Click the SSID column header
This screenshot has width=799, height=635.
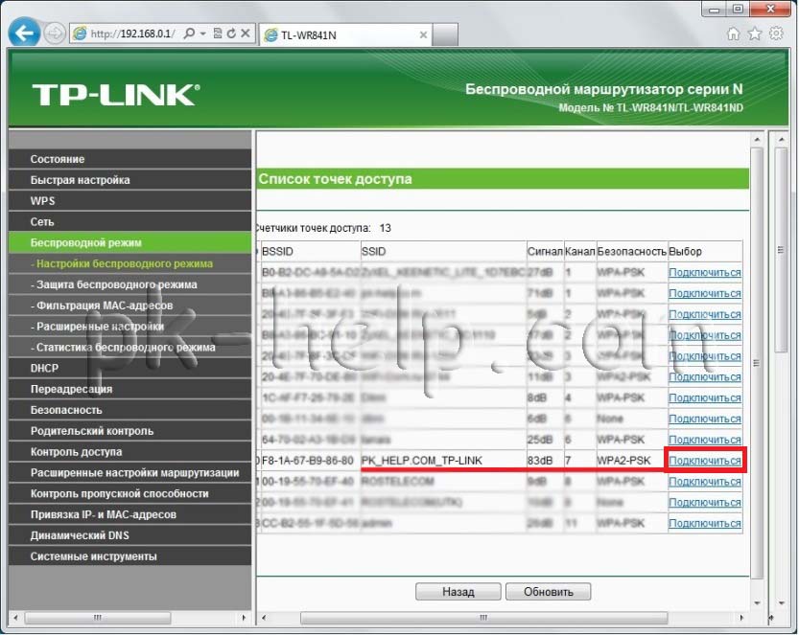[x=373, y=251]
